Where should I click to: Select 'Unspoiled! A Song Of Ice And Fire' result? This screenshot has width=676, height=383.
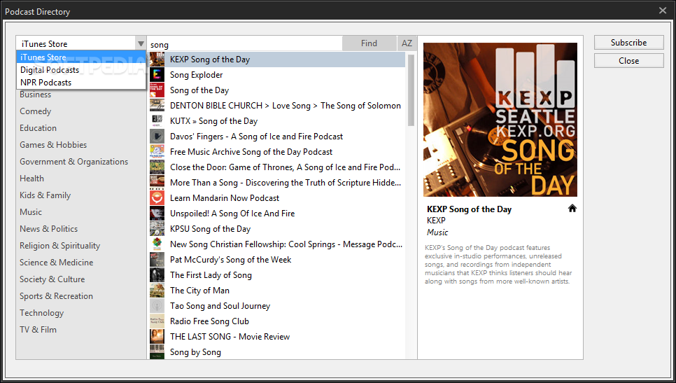(232, 214)
